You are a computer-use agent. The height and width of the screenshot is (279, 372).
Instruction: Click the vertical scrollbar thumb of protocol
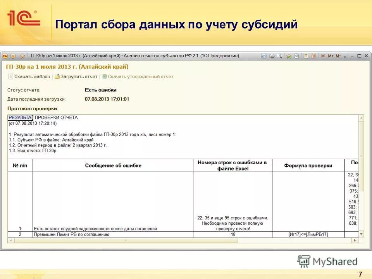[361, 156]
